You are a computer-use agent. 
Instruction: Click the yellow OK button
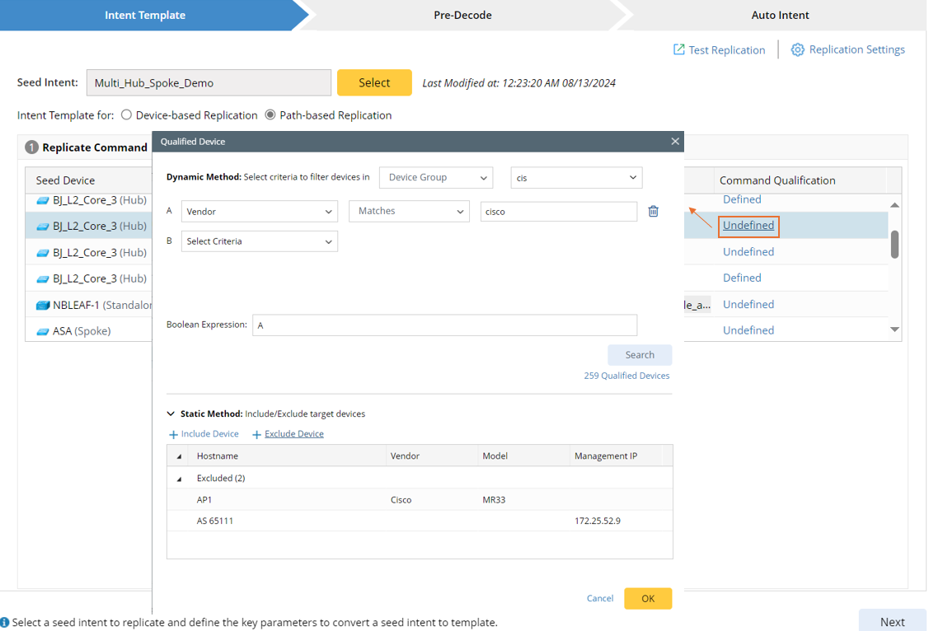[648, 598]
